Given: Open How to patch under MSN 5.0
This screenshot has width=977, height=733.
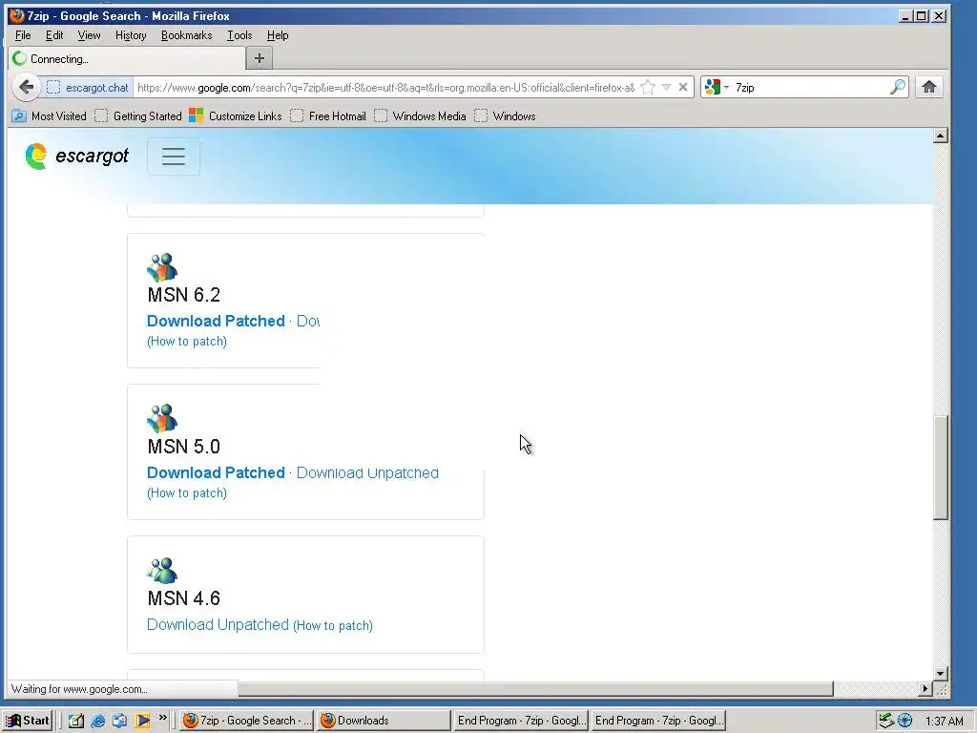Looking at the screenshot, I should click(187, 493).
